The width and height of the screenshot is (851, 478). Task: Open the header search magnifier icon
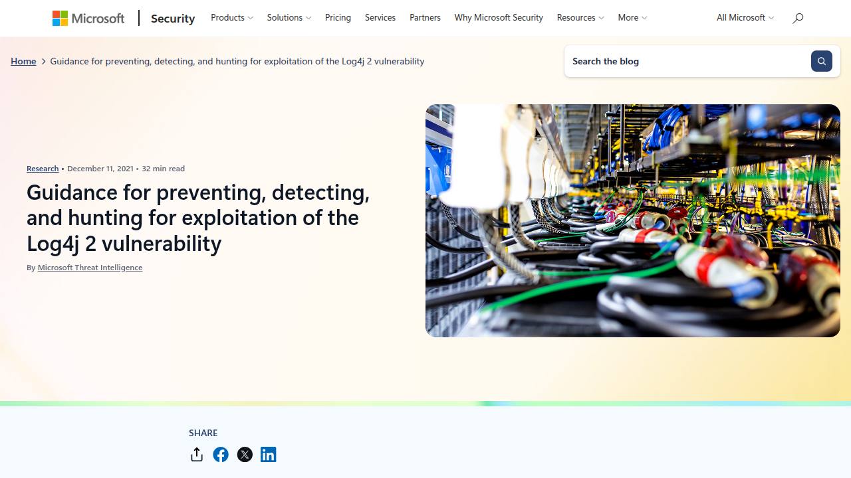pos(798,18)
